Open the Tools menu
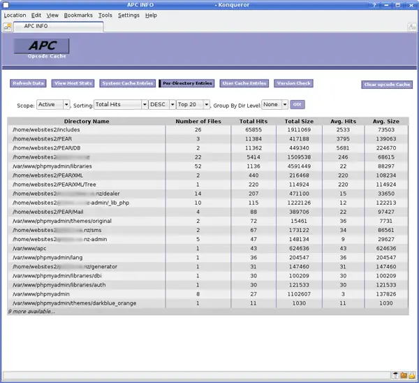The height and width of the screenshot is (383, 419). click(x=105, y=15)
